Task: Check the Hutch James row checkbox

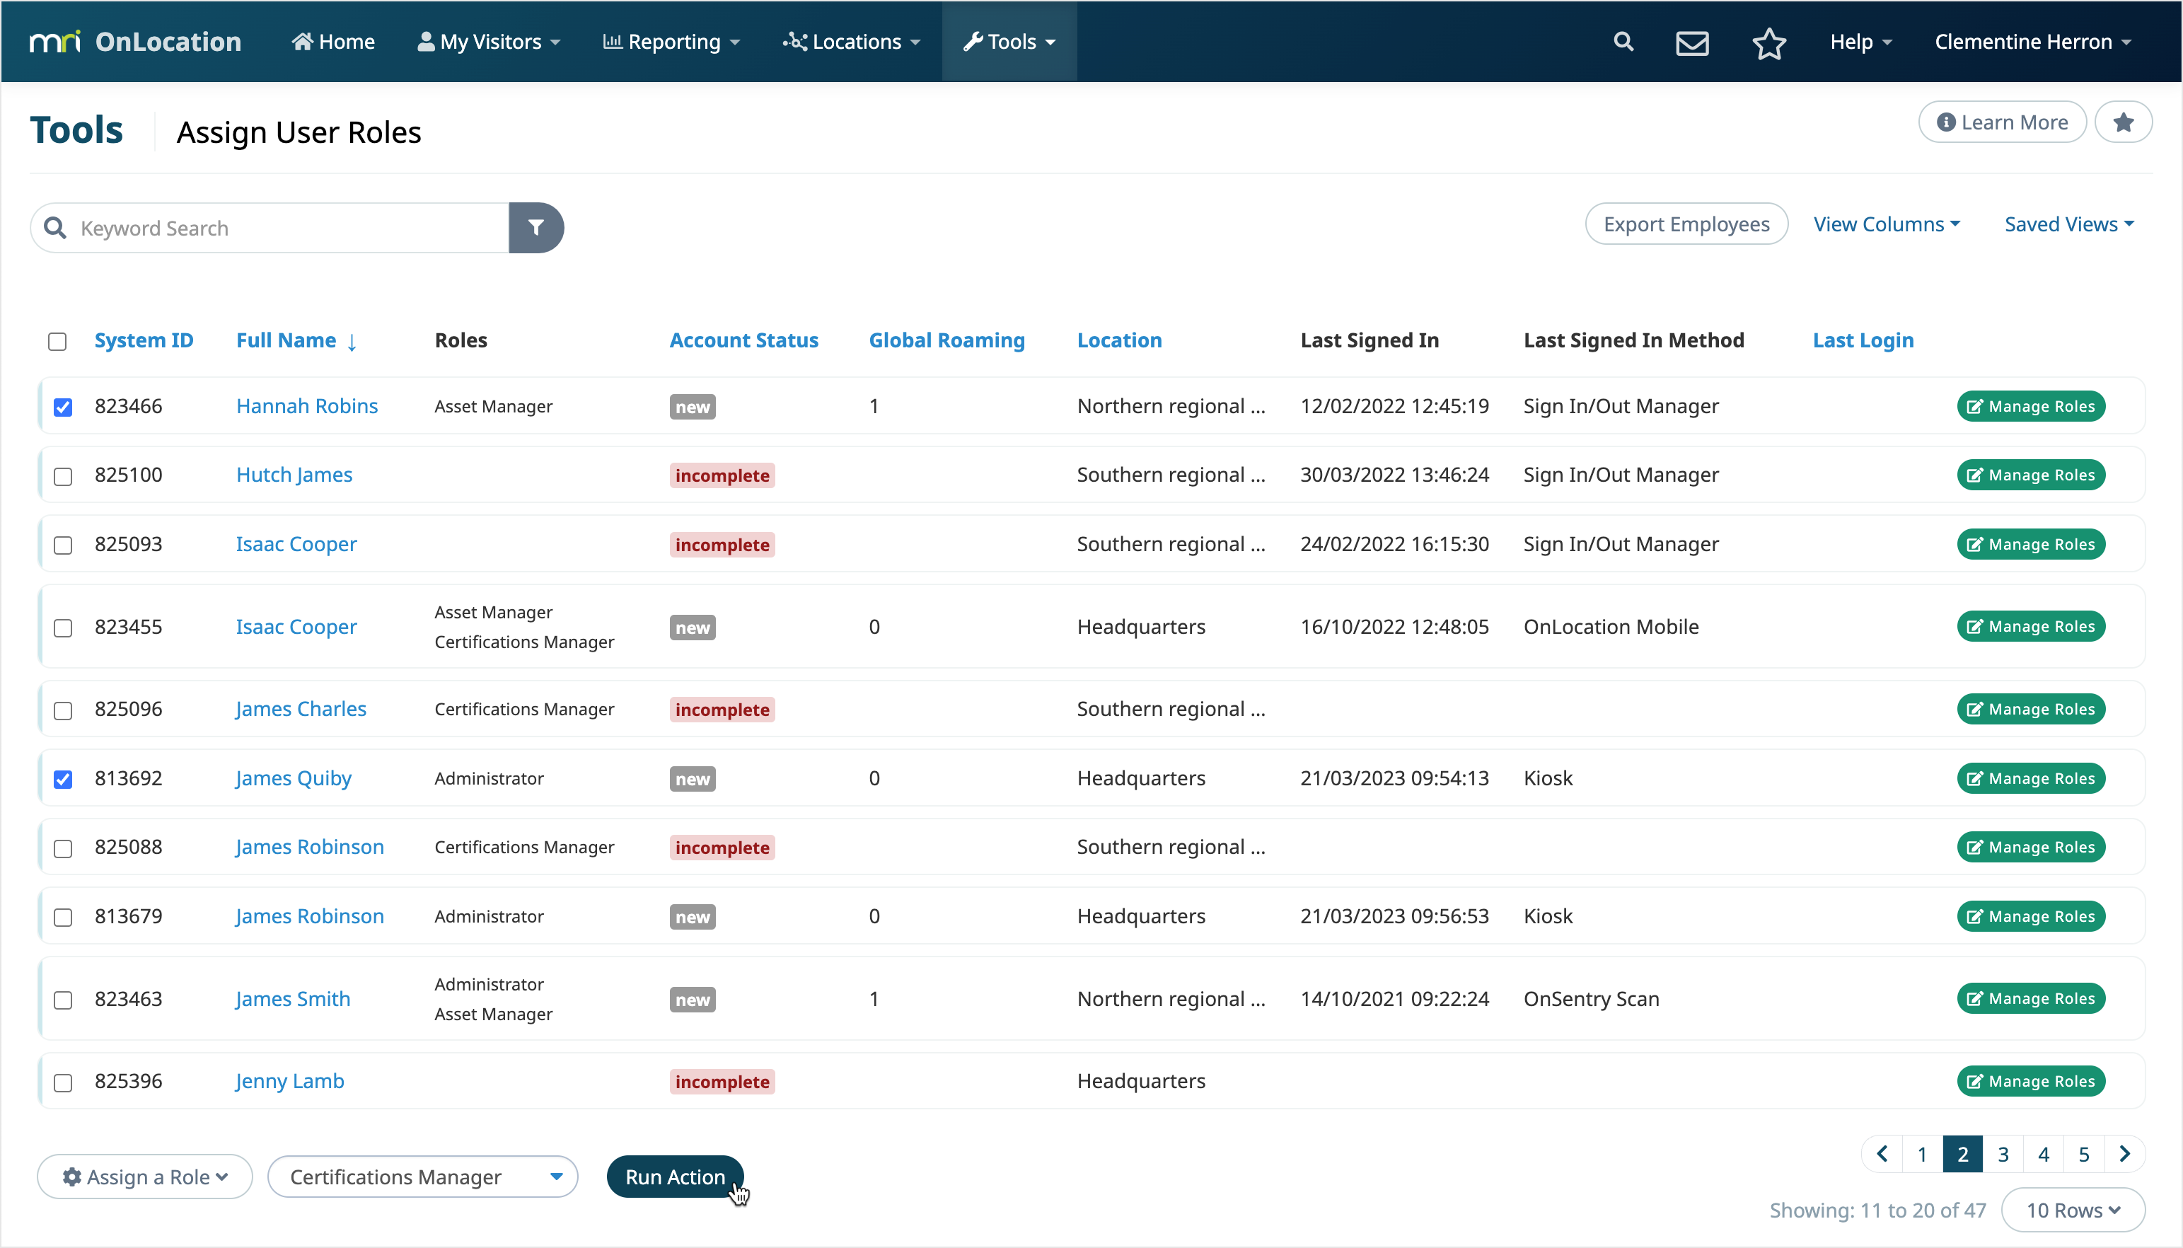Action: point(62,475)
